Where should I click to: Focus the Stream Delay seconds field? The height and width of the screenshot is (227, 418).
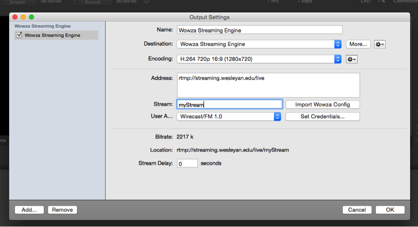(x=187, y=163)
